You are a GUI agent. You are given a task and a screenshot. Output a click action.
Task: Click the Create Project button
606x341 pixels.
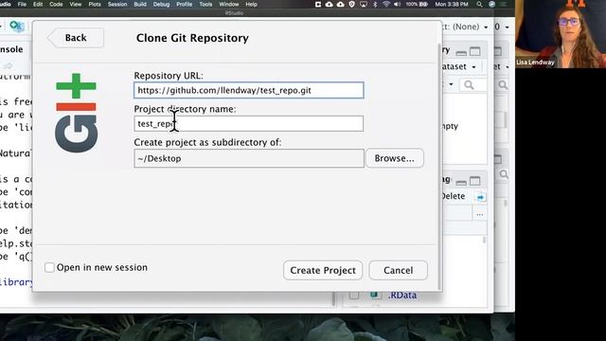pos(323,270)
